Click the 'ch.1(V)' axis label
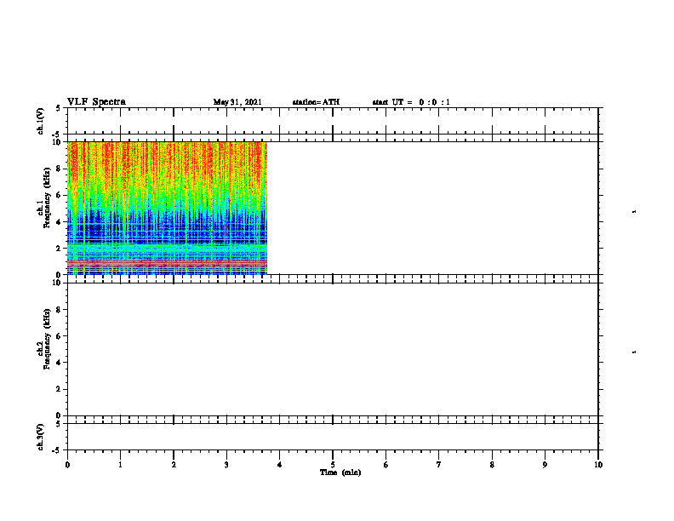The width and height of the screenshot is (674, 521). (x=40, y=121)
